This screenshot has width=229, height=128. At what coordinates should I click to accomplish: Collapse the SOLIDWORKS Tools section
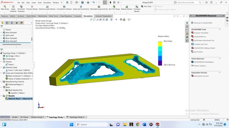[x=220, y=30]
